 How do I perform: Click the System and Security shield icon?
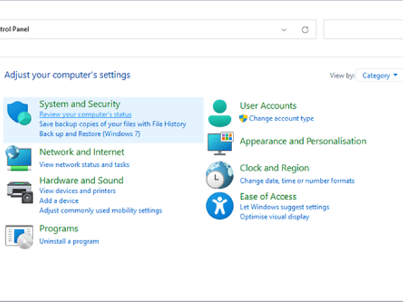click(19, 113)
